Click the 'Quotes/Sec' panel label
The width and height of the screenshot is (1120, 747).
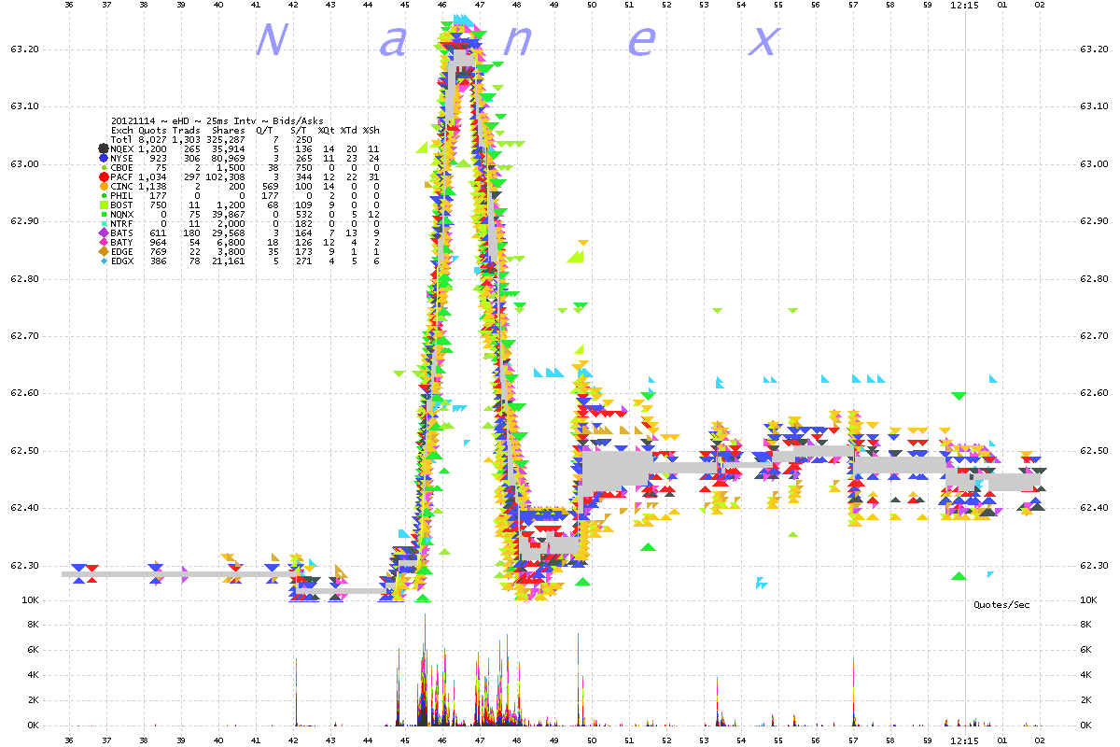[x=1001, y=605]
